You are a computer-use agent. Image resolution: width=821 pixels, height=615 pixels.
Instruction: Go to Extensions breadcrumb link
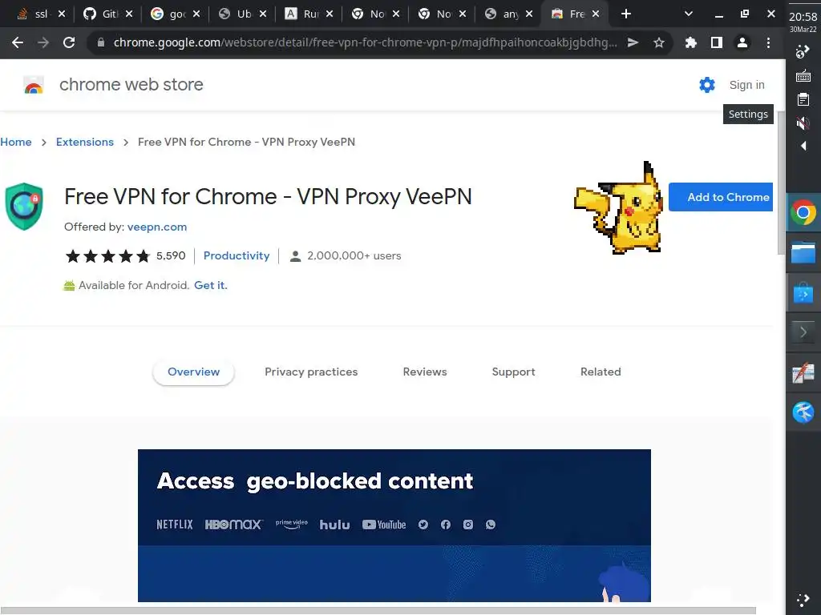point(85,142)
